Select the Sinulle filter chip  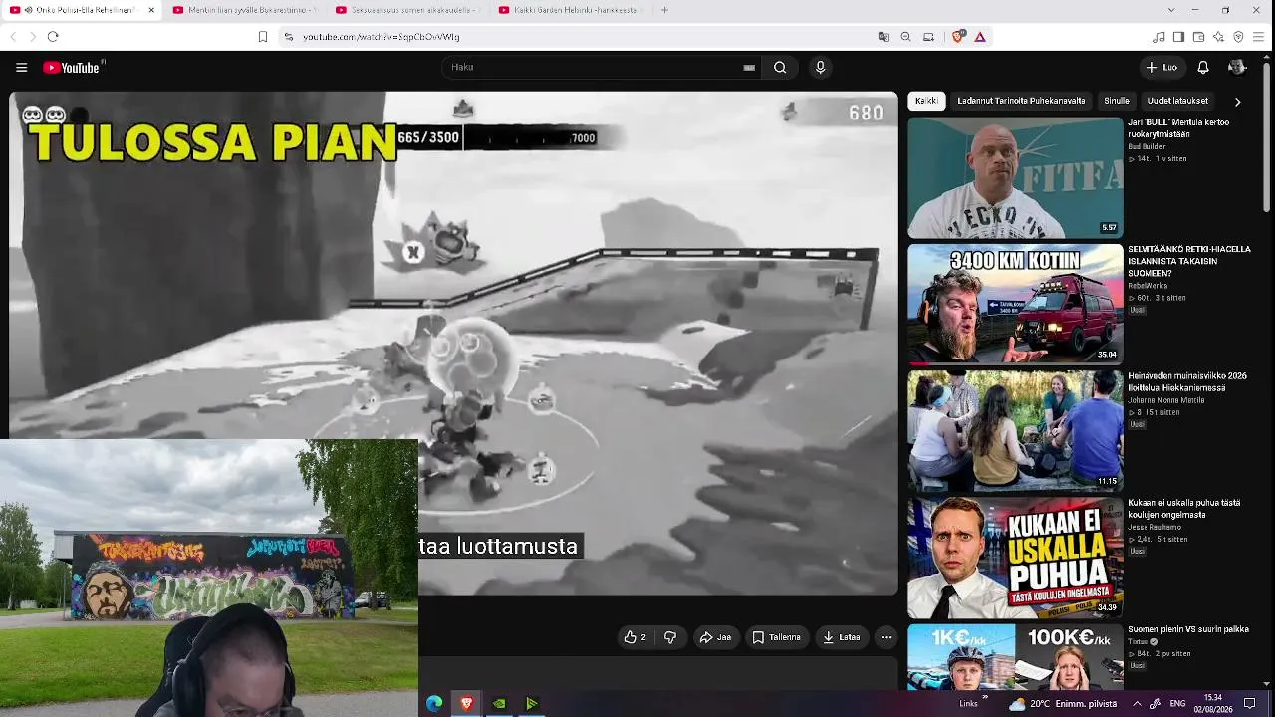pyautogui.click(x=1117, y=101)
